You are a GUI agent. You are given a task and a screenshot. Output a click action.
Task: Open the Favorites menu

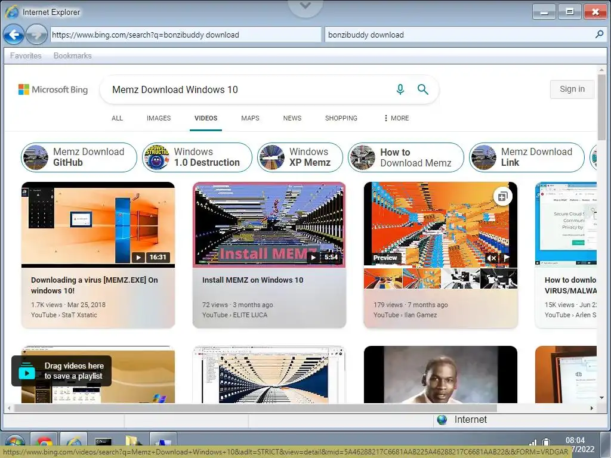point(26,55)
